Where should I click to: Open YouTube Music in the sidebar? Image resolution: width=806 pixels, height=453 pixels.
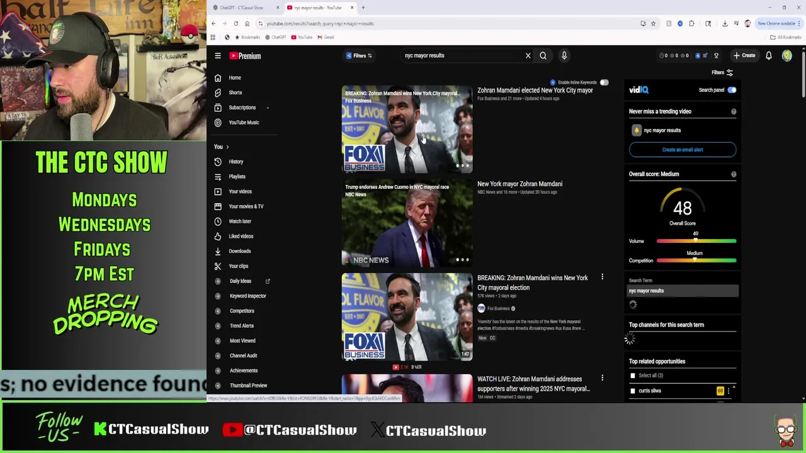pyautogui.click(x=242, y=123)
